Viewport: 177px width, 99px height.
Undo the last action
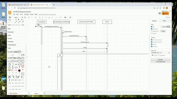tap(29, 17)
